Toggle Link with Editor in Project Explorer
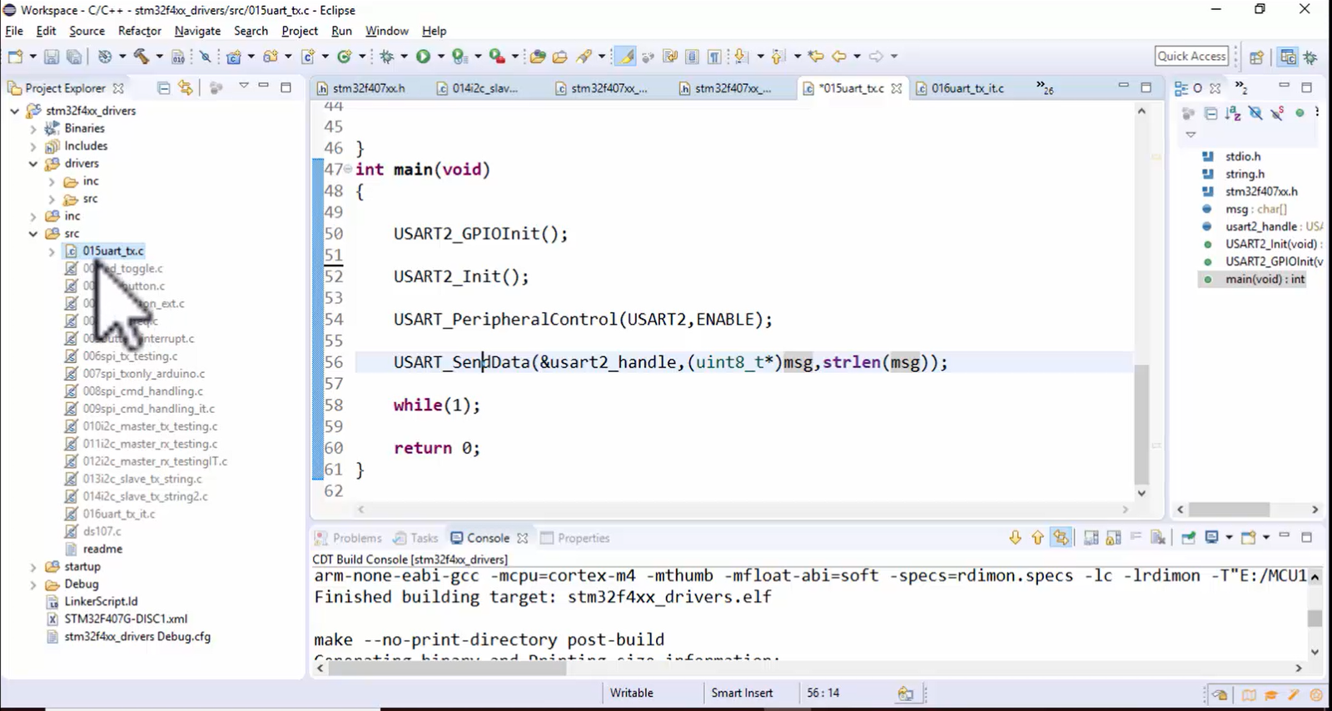The width and height of the screenshot is (1332, 711). 185,87
